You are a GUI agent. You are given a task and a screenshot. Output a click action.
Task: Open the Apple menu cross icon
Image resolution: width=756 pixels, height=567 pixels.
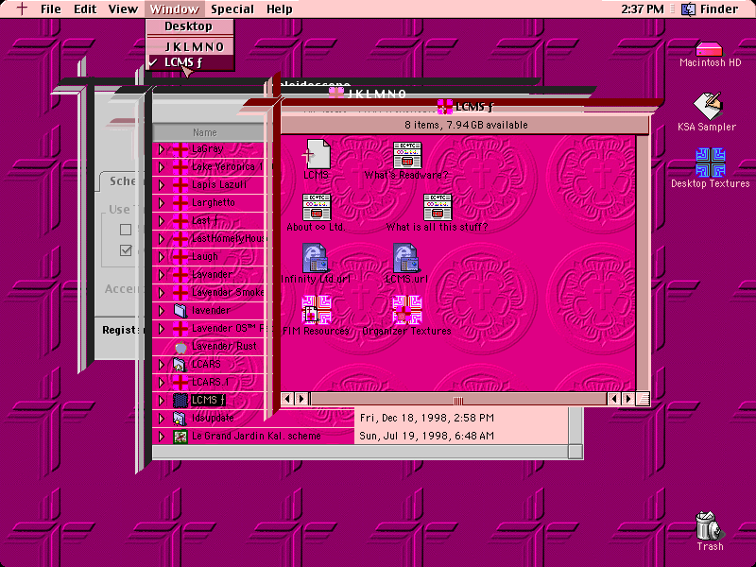click(x=22, y=9)
